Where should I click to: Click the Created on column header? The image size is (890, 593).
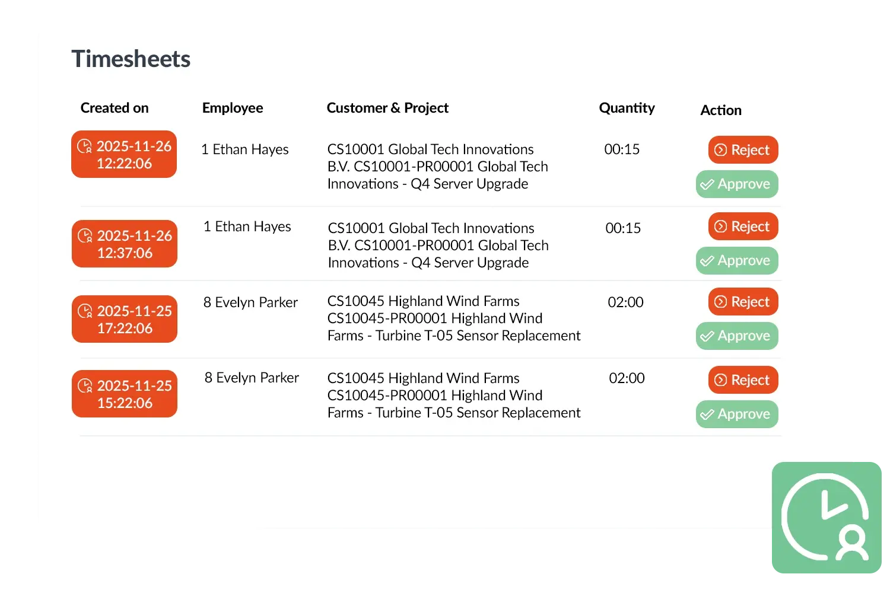tap(115, 108)
